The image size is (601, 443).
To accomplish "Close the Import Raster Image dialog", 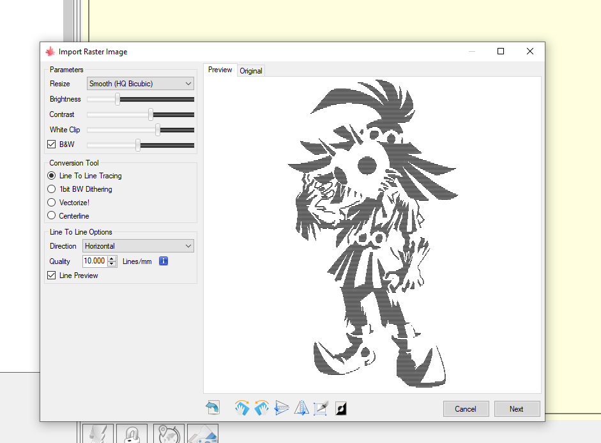I will tap(530, 51).
